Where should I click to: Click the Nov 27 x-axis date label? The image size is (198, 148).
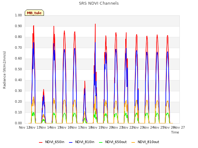(x=179, y=127)
